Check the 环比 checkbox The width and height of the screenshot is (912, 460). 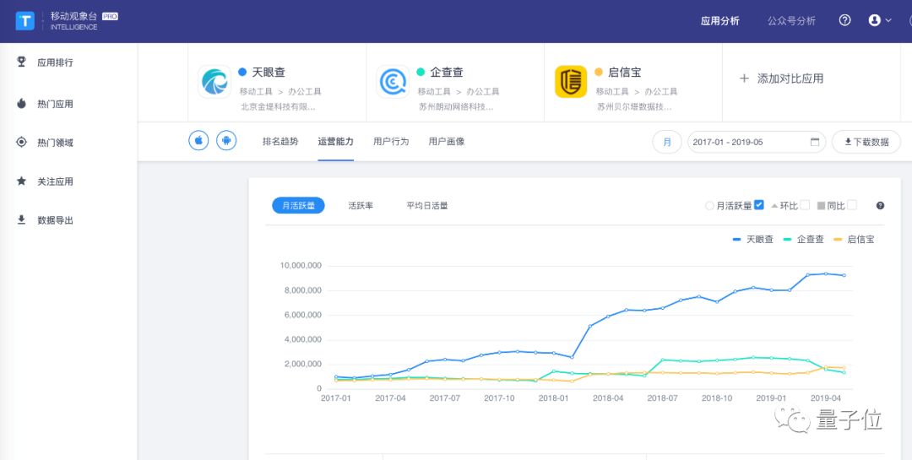click(x=805, y=205)
